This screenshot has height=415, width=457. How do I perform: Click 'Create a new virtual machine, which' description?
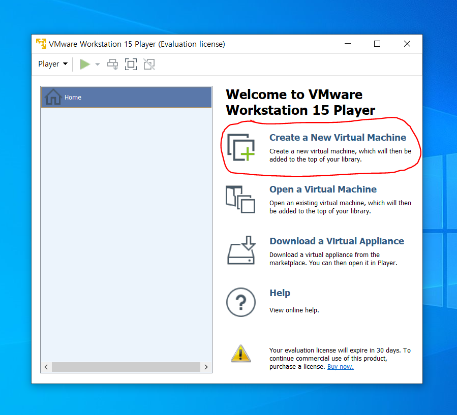[340, 155]
